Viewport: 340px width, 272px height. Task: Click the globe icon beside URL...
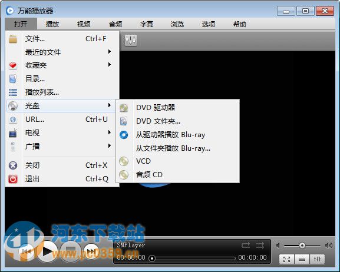coord(13,120)
